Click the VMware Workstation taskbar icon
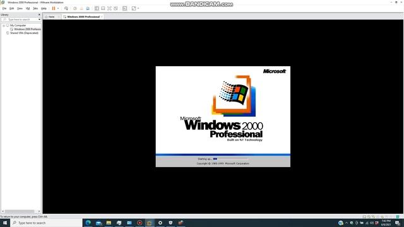Screen dimensions: 404x227 (x=150, y=223)
